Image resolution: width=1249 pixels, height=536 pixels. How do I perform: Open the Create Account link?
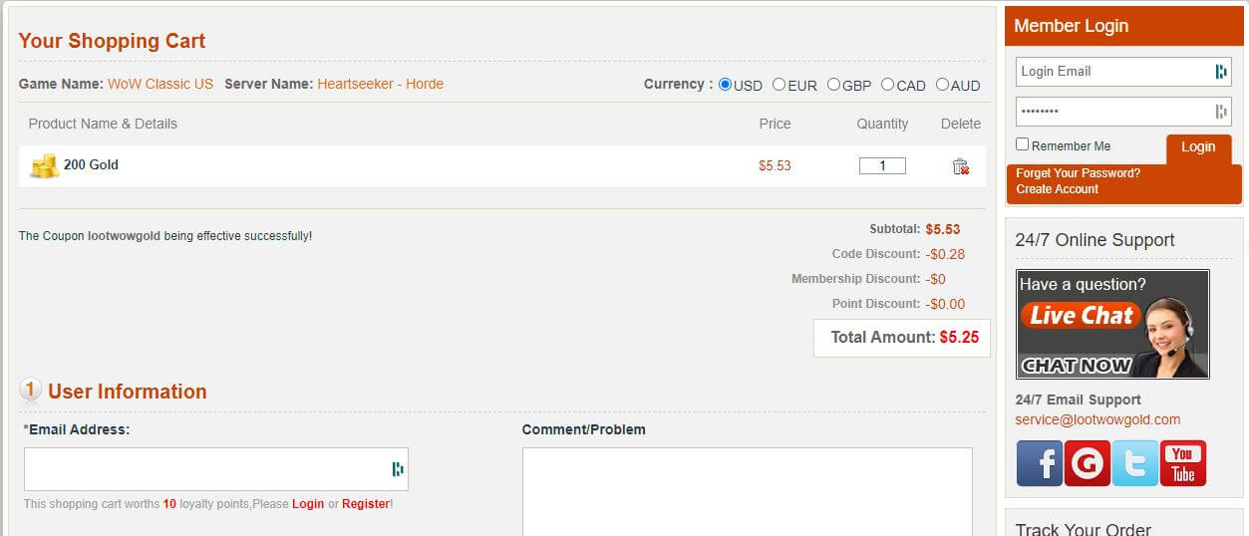(1057, 189)
